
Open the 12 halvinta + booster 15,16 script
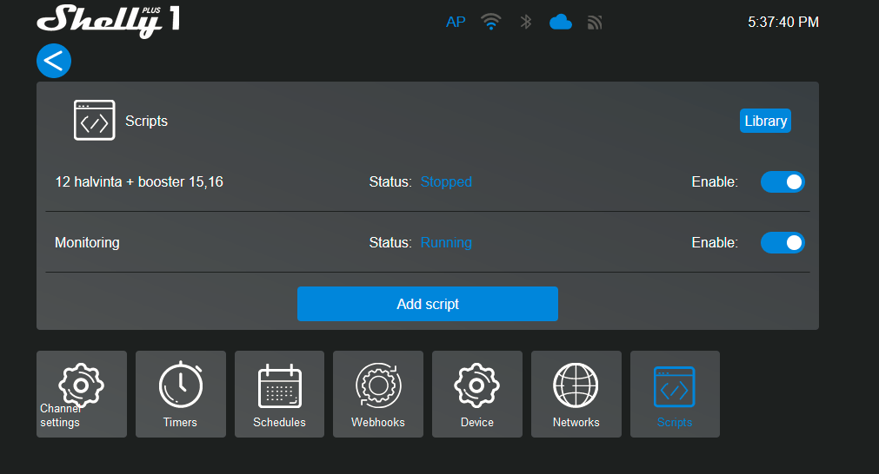tap(139, 182)
